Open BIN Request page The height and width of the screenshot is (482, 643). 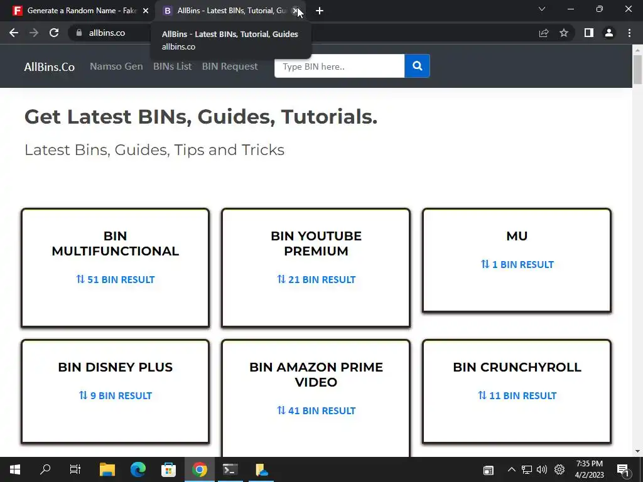click(230, 66)
